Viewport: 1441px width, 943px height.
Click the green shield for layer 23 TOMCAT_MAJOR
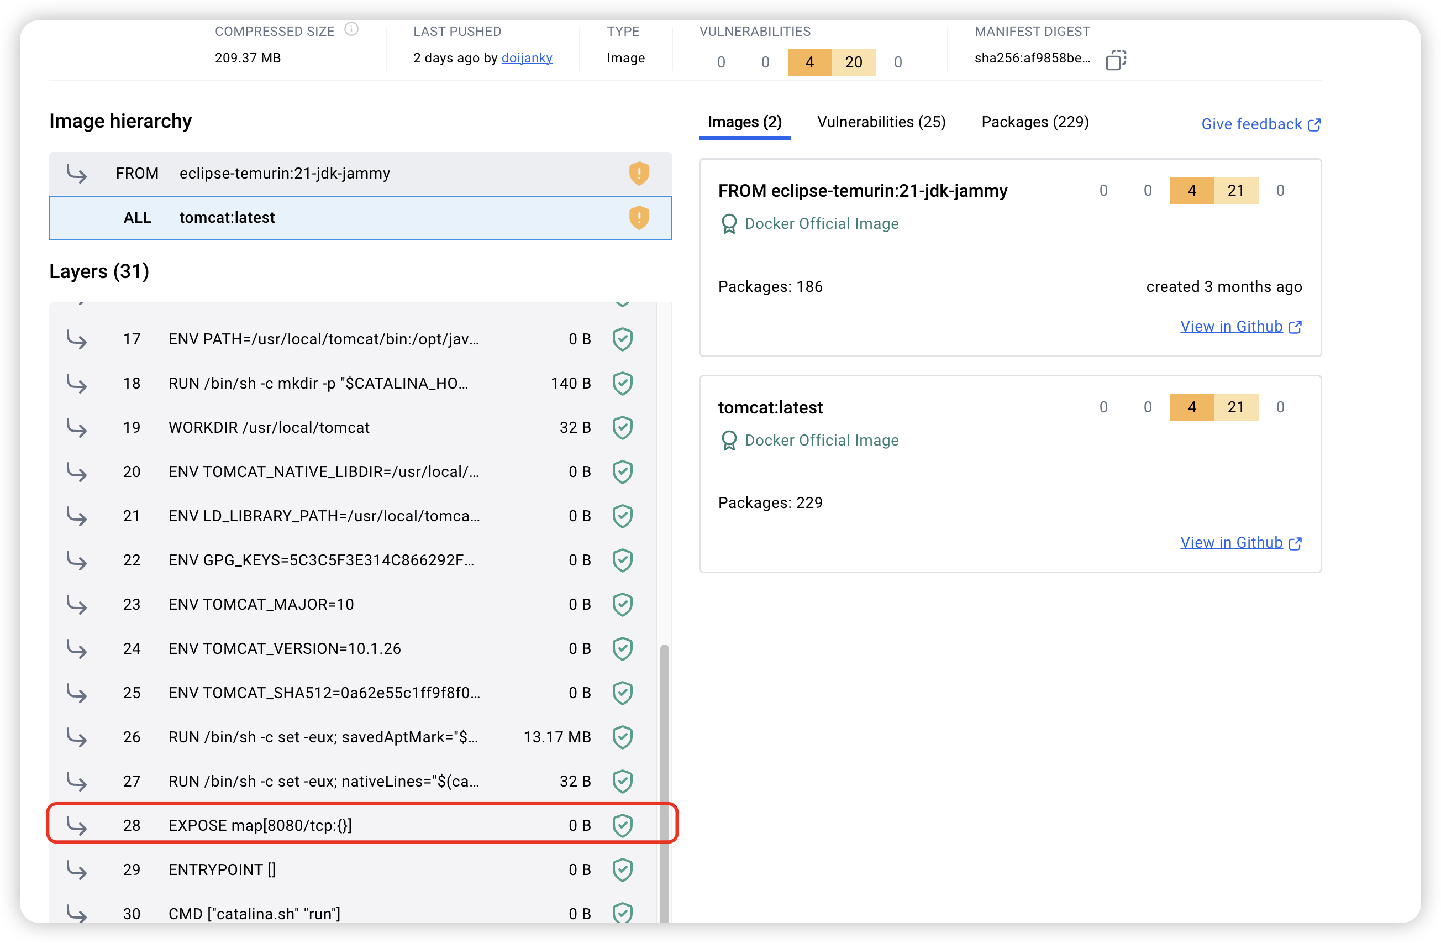click(x=622, y=604)
